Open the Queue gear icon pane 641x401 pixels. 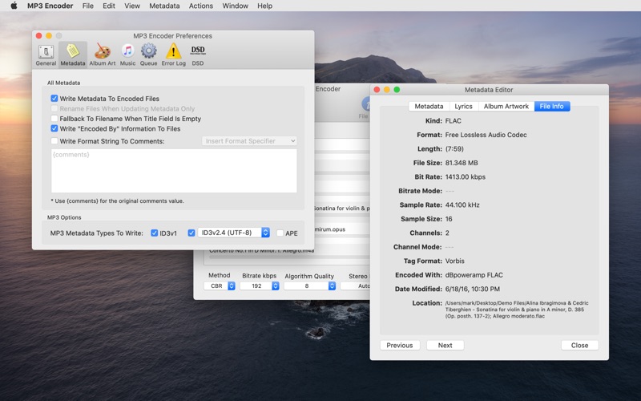point(148,55)
